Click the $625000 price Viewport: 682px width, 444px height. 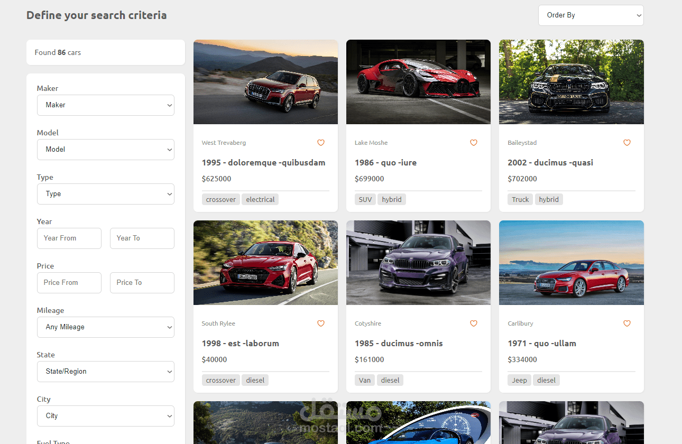(x=216, y=179)
